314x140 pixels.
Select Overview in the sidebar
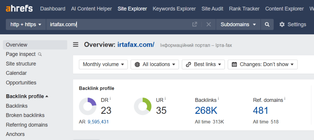pyautogui.click(x=35, y=45)
